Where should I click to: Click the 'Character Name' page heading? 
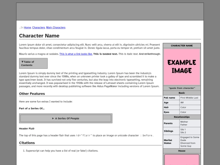point(39,36)
